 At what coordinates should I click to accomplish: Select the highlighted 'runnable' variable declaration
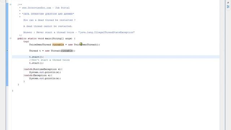coord(58,44)
